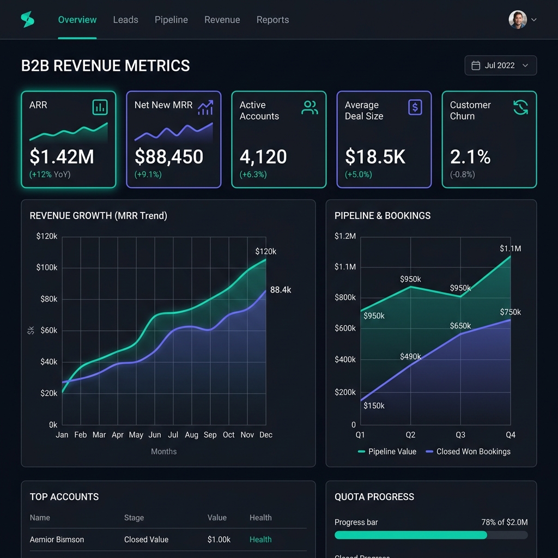The image size is (558, 558).
Task: Open the user profile avatar
Action: click(x=518, y=20)
